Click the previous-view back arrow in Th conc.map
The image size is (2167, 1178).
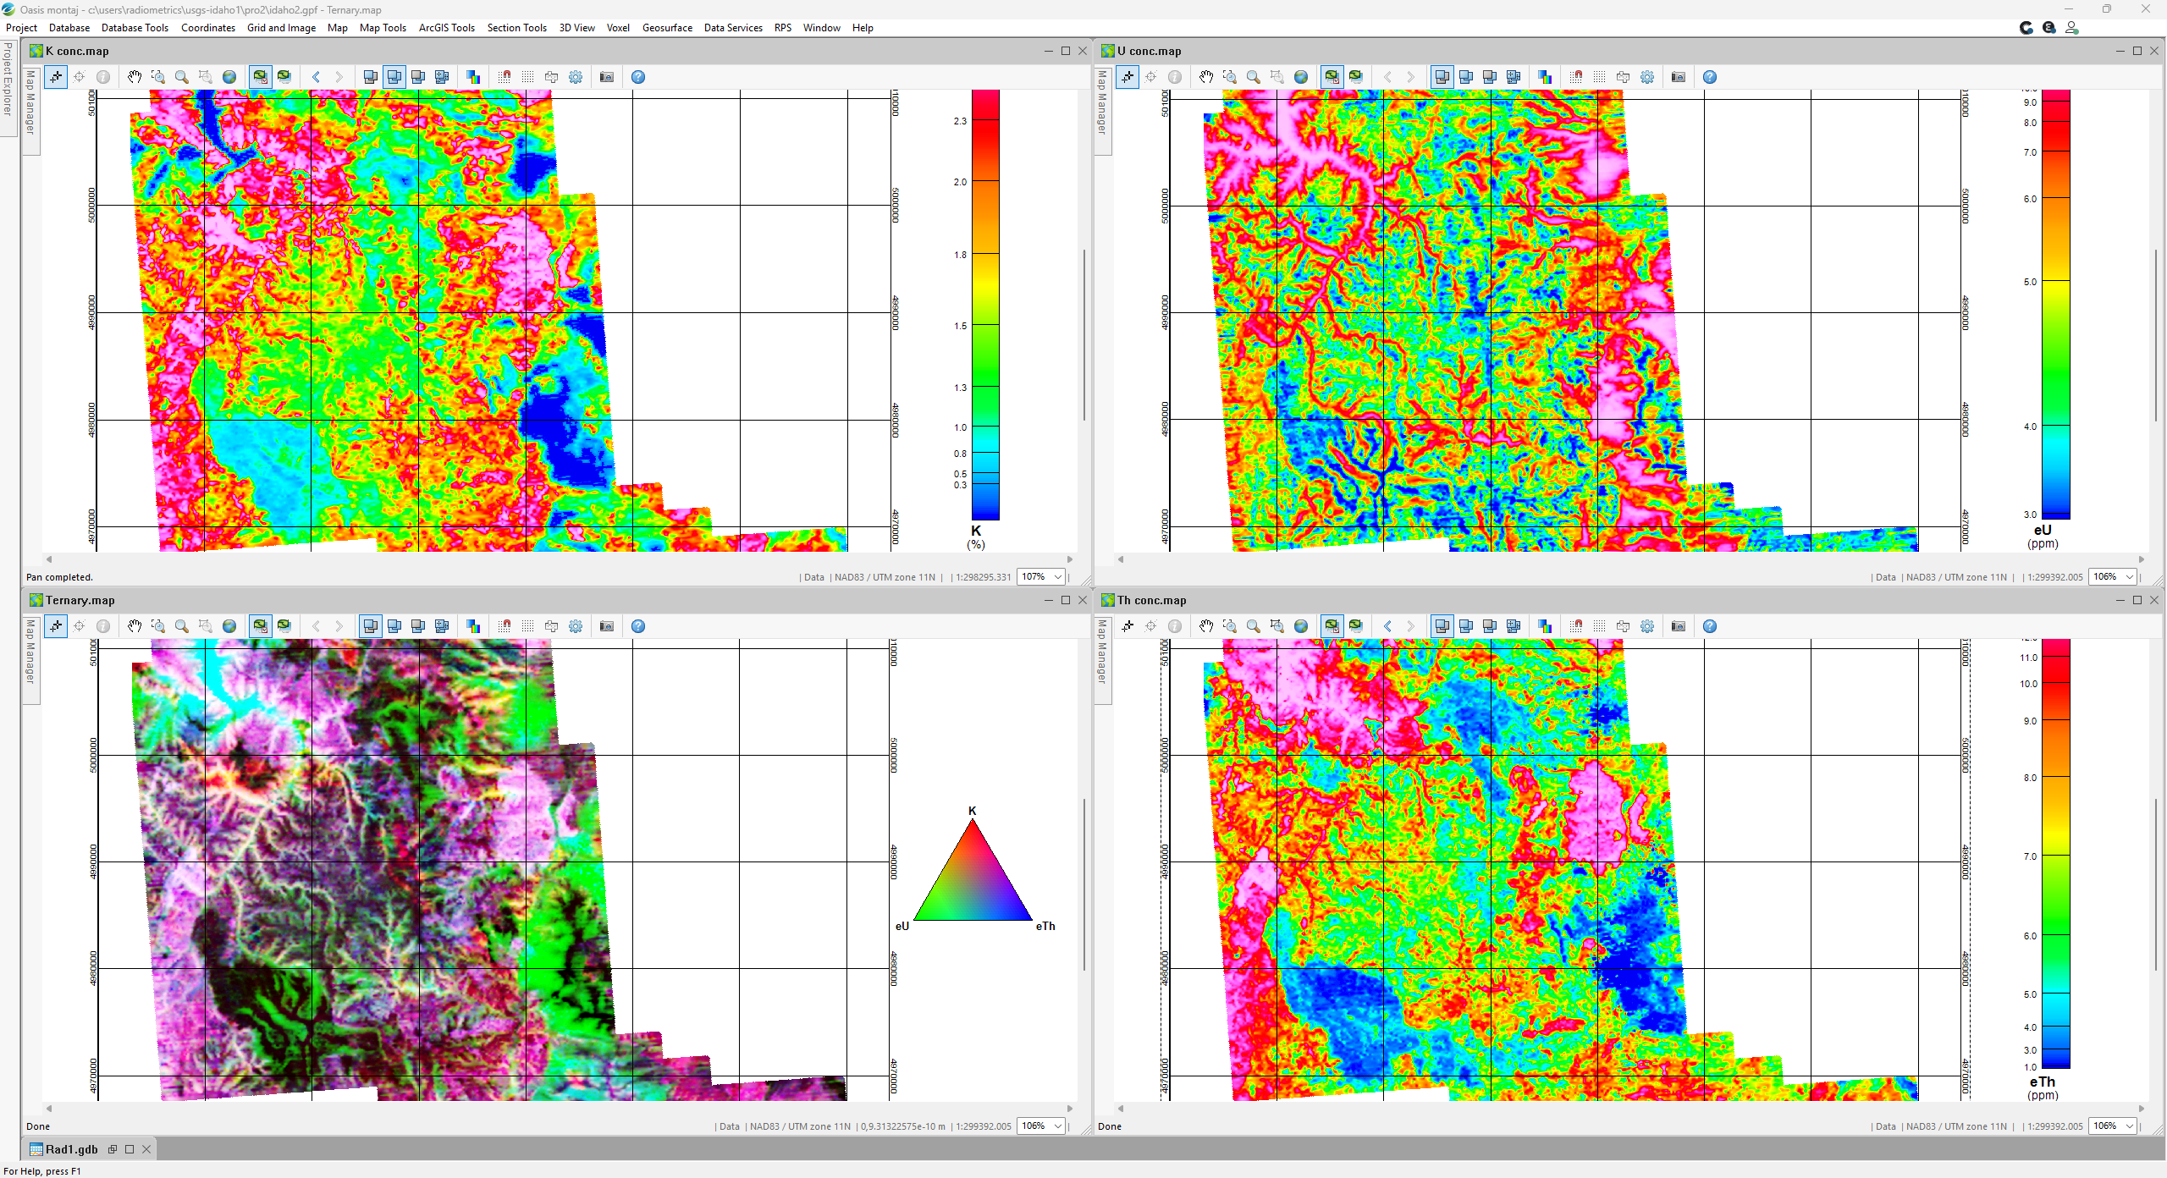[1387, 626]
